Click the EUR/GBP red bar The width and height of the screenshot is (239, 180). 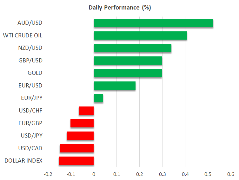[x=82, y=123]
